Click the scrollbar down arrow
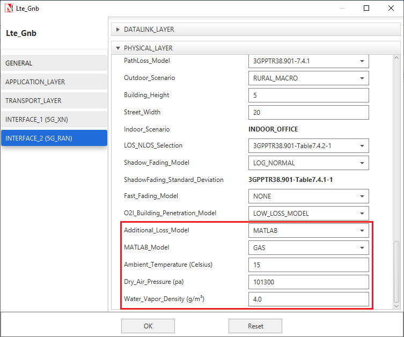 coord(396,306)
